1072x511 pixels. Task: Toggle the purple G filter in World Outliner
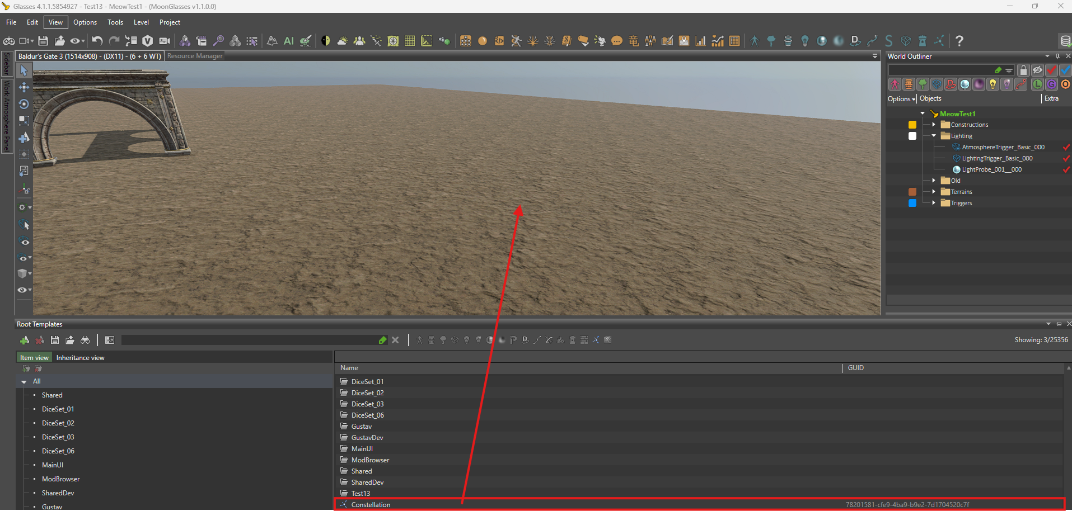pos(1052,84)
